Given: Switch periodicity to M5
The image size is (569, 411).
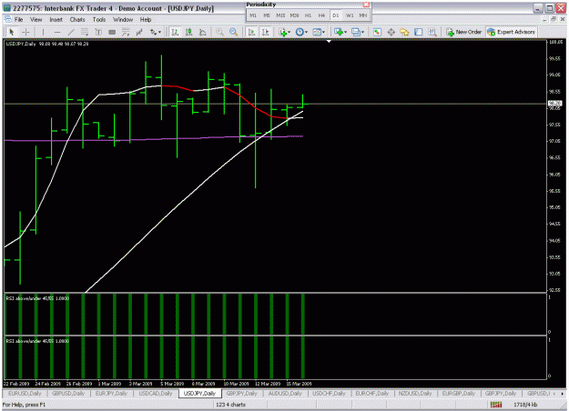Looking at the screenshot, I should 267,15.
